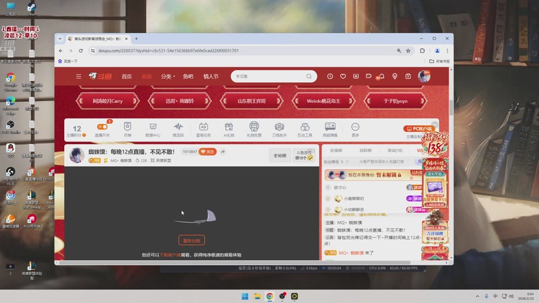
Task: Click the search magnifier in Douyu
Action: (309, 76)
